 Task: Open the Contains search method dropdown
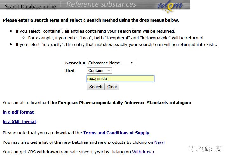click(99, 70)
